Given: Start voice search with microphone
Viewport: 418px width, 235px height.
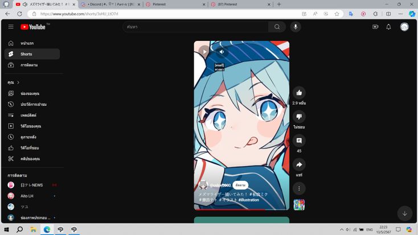Looking at the screenshot, I should click(x=296, y=27).
